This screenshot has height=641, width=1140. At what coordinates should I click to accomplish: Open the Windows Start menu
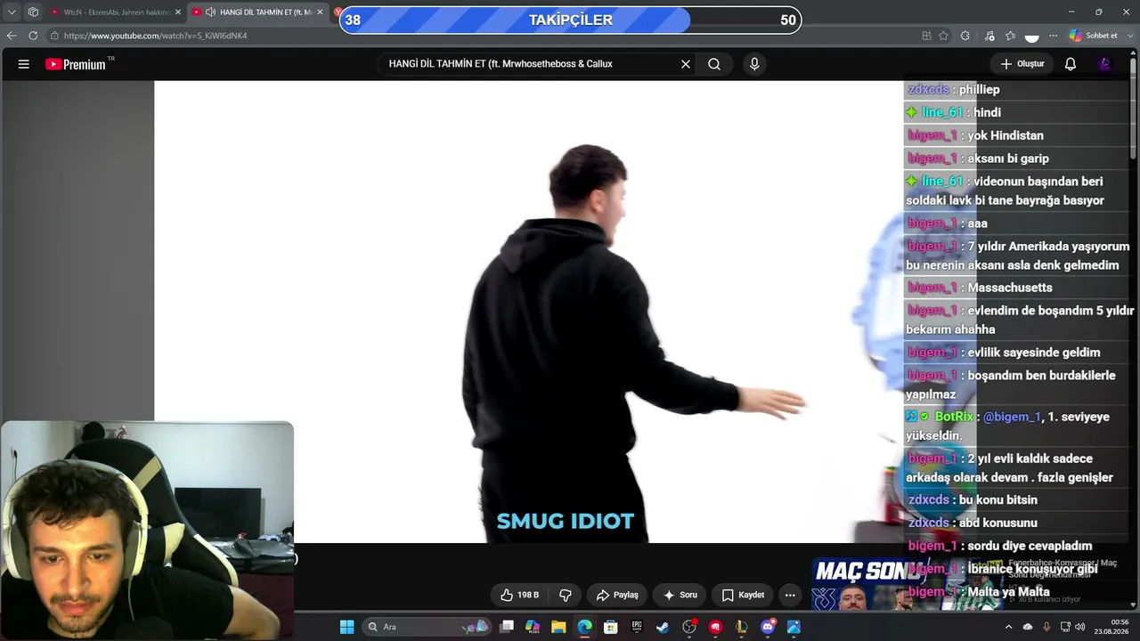(346, 627)
